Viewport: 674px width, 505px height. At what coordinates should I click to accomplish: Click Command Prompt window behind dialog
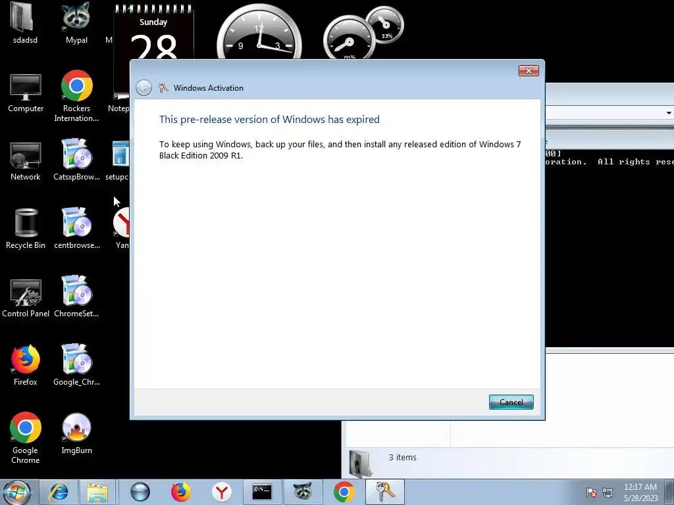point(609,249)
